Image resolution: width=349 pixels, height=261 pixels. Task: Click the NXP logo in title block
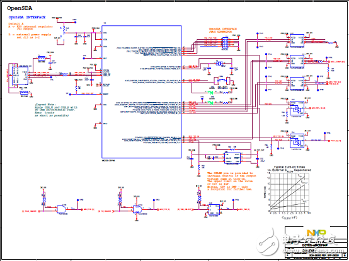(x=316, y=233)
